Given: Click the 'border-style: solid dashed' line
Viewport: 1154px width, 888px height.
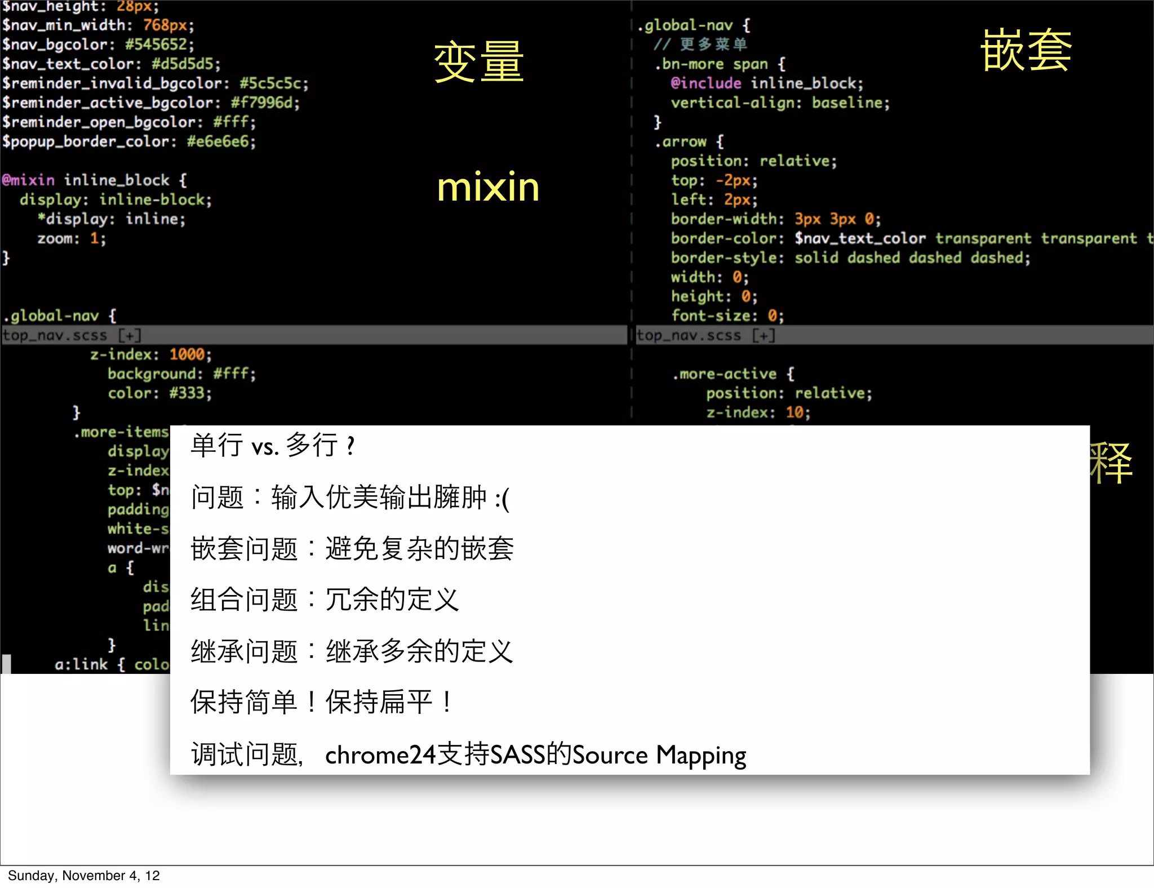Looking at the screenshot, I should [x=850, y=257].
